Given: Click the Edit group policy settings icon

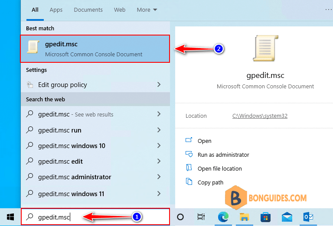Looking at the screenshot, I should tap(30, 84).
